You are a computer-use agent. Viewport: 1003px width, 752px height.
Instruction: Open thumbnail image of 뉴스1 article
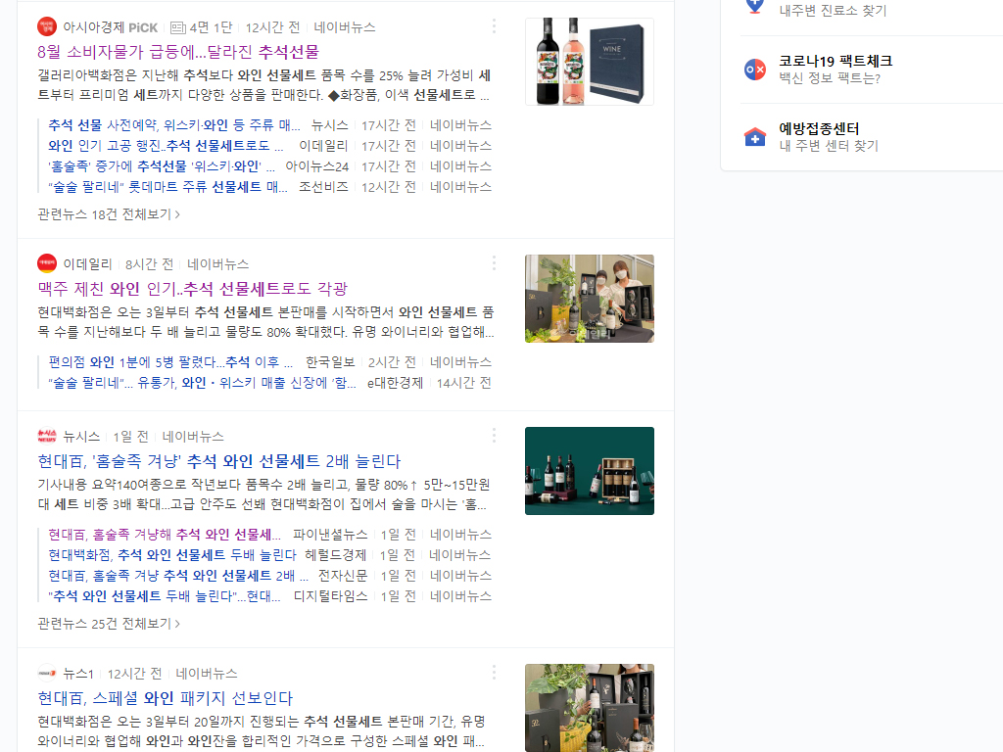(589, 708)
